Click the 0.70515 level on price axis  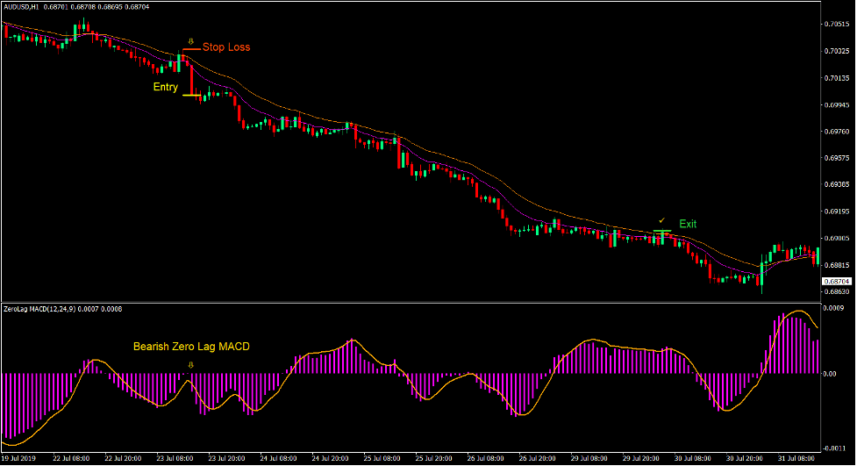click(838, 24)
